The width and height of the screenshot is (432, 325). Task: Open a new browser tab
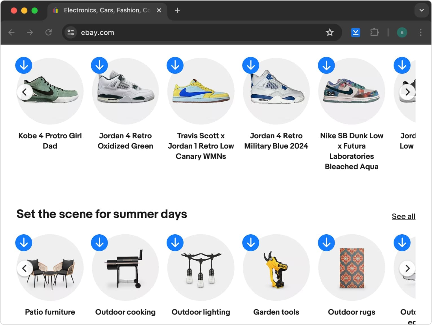(x=177, y=10)
